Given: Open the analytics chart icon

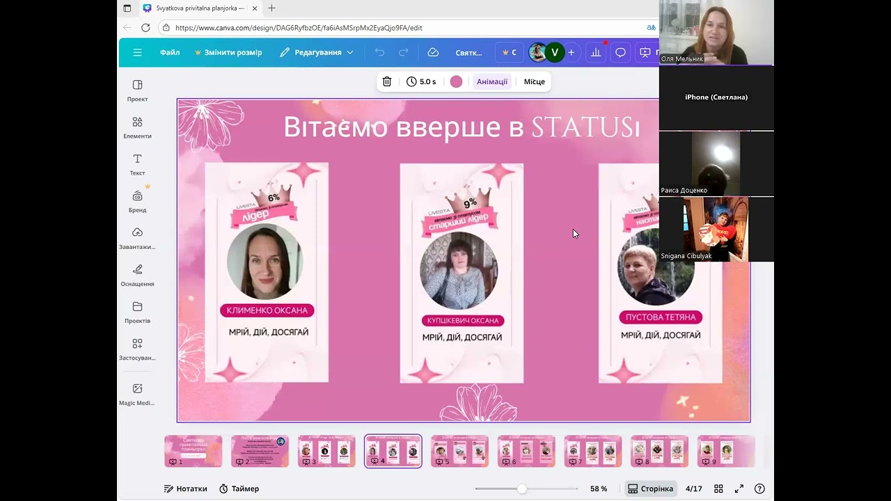Looking at the screenshot, I should (x=596, y=52).
